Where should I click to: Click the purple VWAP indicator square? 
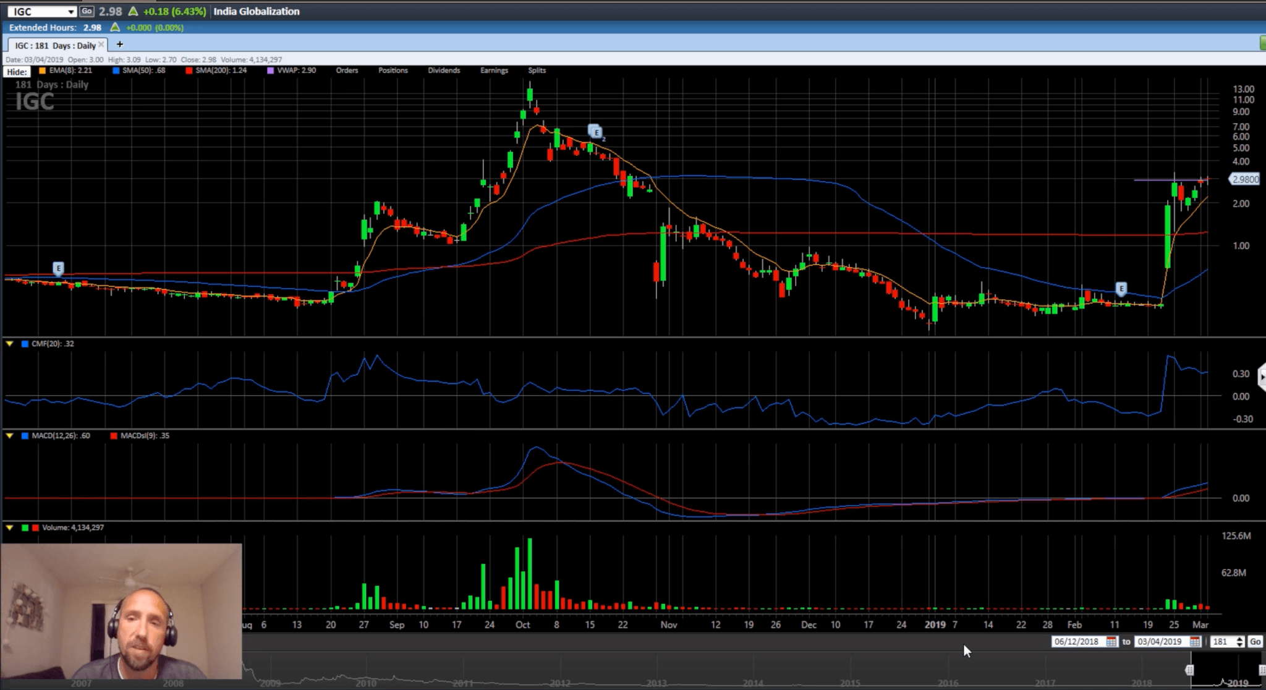coord(270,71)
